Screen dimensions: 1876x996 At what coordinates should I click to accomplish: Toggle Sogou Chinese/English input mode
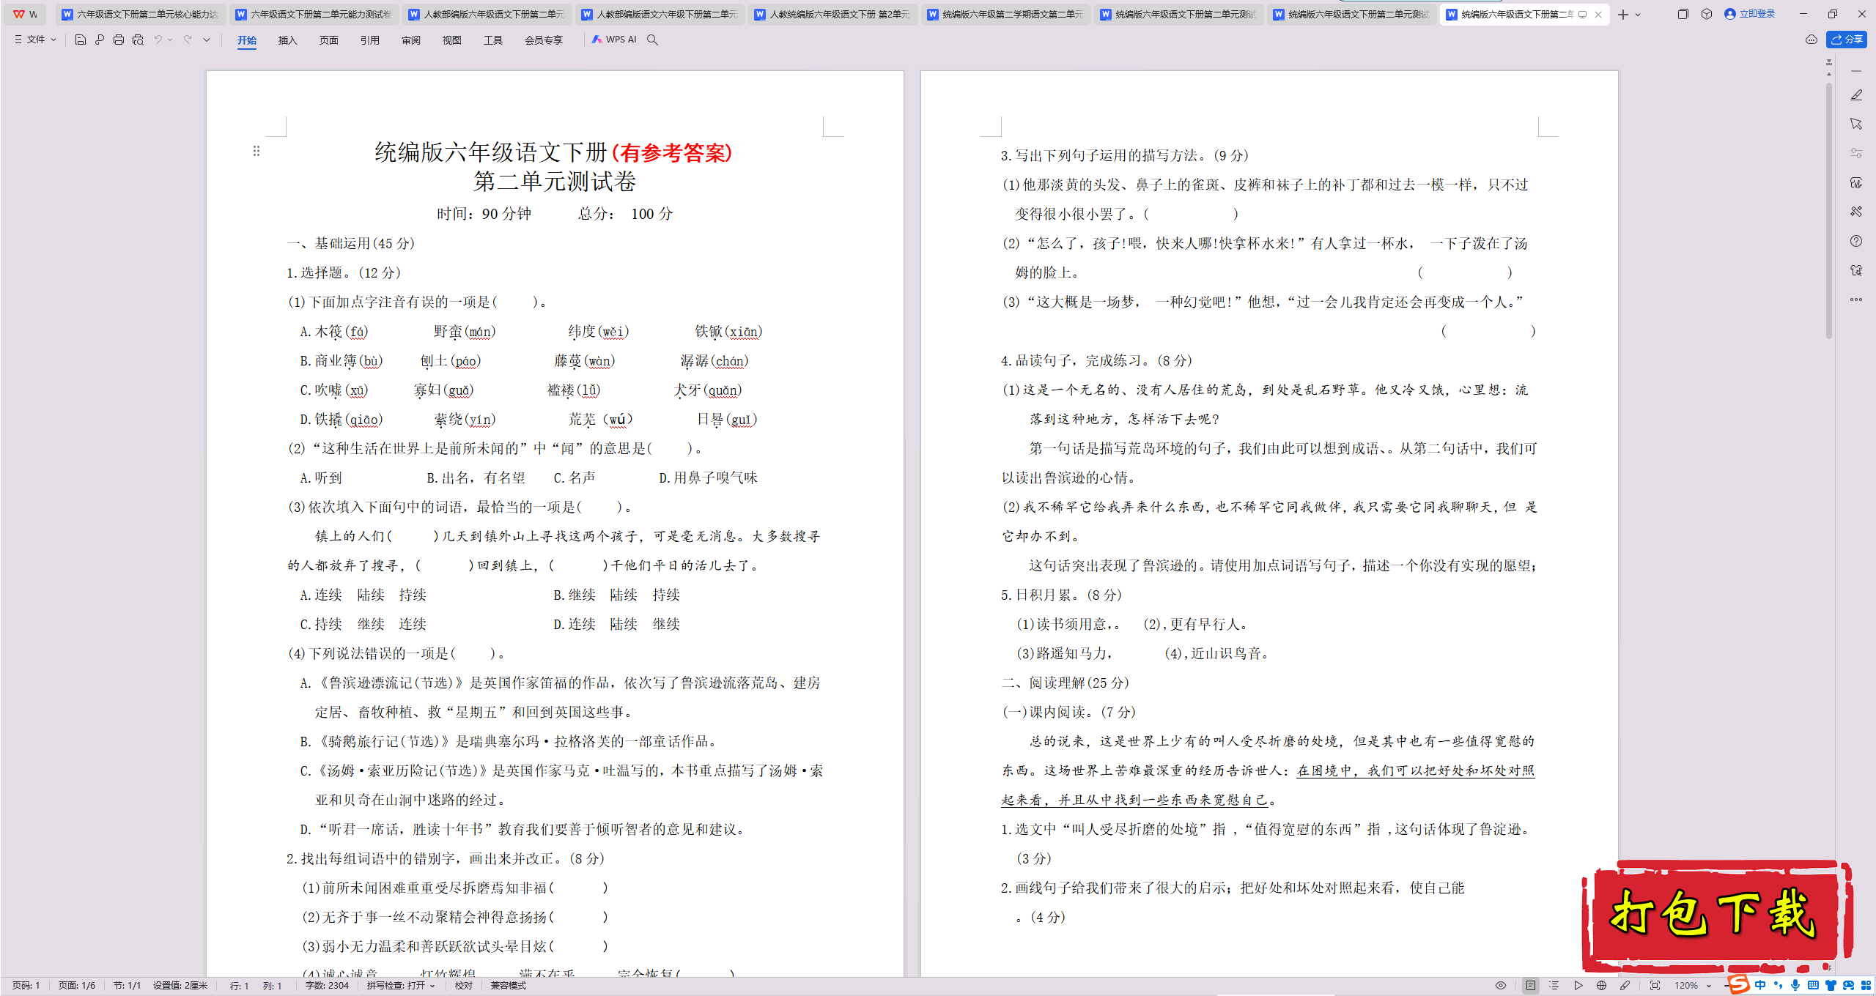click(1760, 986)
